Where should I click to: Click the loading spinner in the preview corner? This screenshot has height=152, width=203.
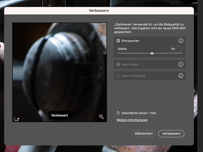16,119
